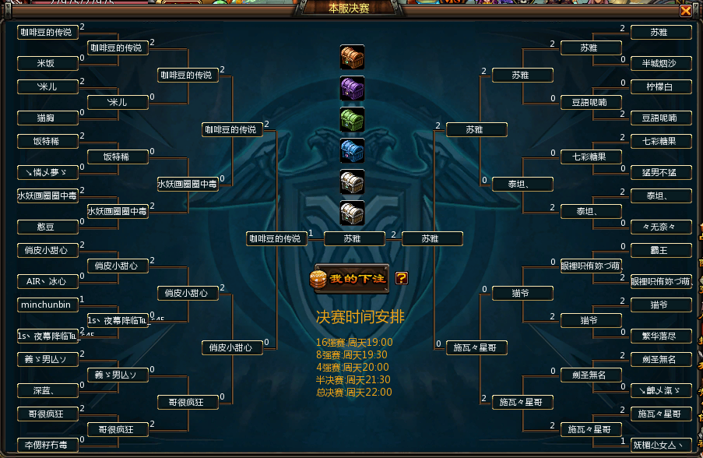Select finalist 咖啡豆的传说 beside center final
Screen dimensions: 703x458
[276, 238]
